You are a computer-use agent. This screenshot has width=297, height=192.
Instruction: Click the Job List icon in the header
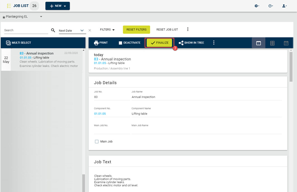pyautogui.click(x=9, y=6)
